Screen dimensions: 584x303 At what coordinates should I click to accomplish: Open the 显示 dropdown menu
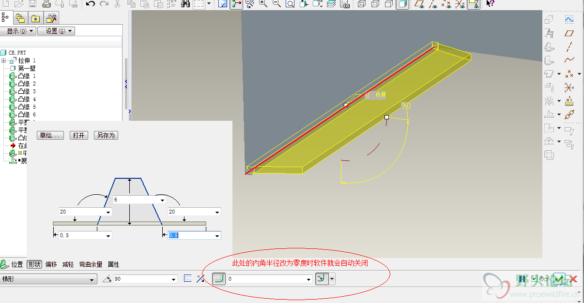pyautogui.click(x=18, y=31)
